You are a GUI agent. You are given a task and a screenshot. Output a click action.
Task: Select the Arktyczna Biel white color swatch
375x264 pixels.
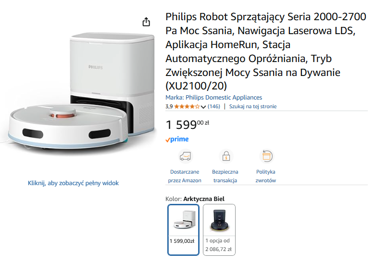183,229
